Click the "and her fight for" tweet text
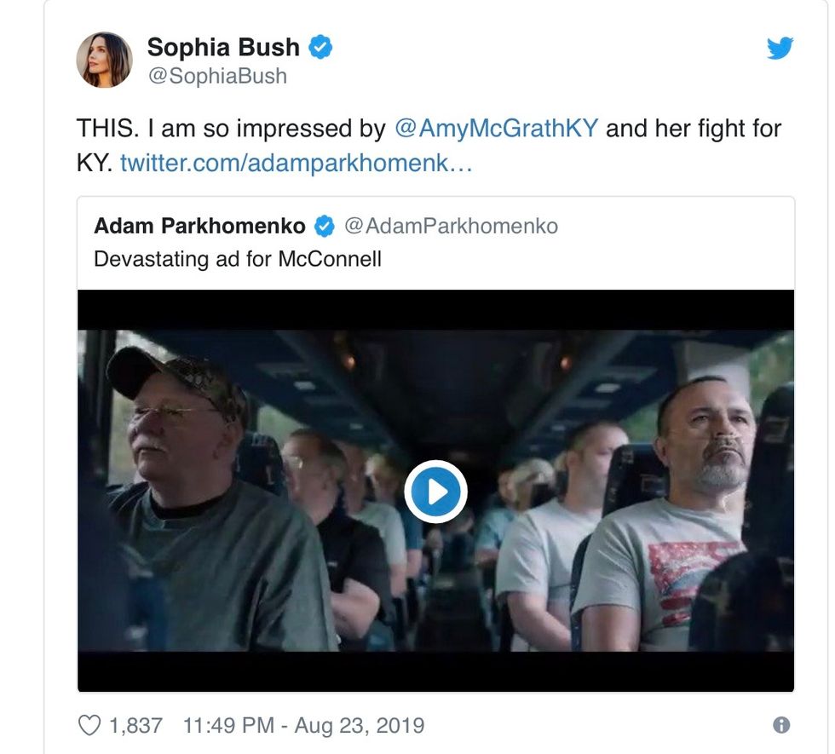Screen dimensions: 835x754 tap(693, 129)
